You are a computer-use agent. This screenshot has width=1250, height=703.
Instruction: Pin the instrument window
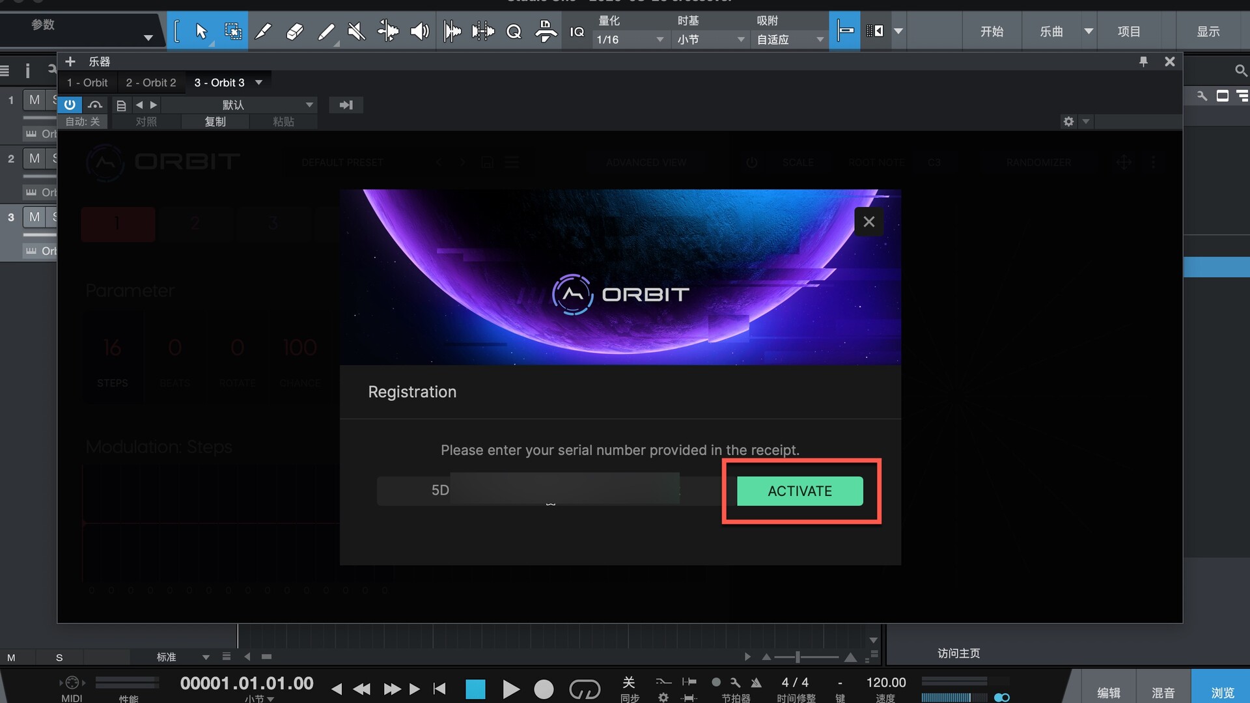(x=1143, y=61)
